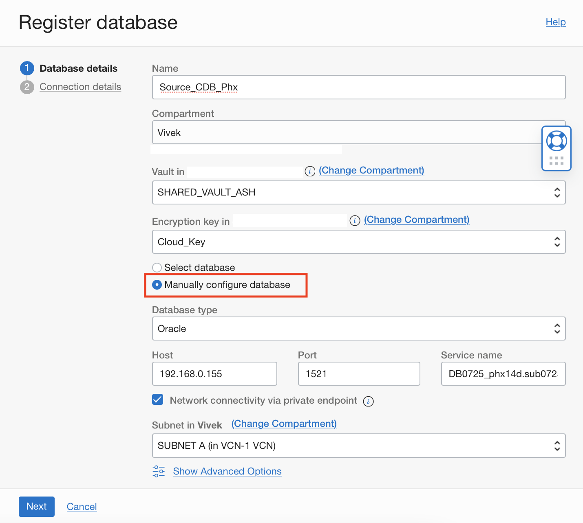The width and height of the screenshot is (583, 523).
Task: Click the Cancel link
Action: pyautogui.click(x=82, y=507)
